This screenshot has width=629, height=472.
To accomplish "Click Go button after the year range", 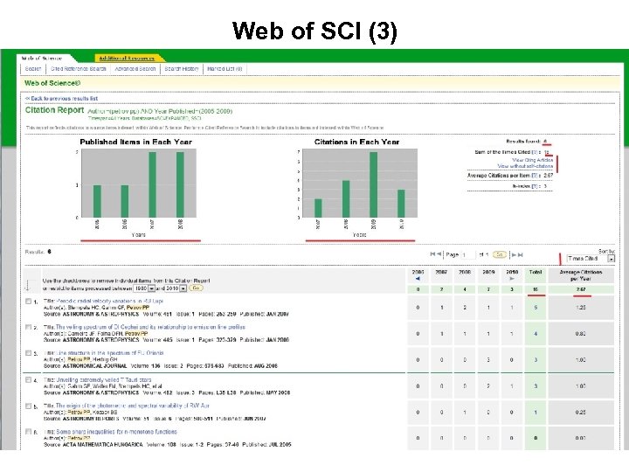I will (196, 288).
